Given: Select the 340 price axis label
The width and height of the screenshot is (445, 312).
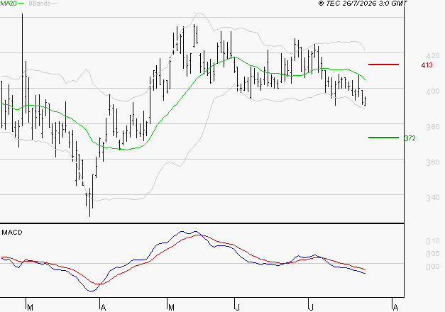Looking at the screenshot, I should coord(433,197).
